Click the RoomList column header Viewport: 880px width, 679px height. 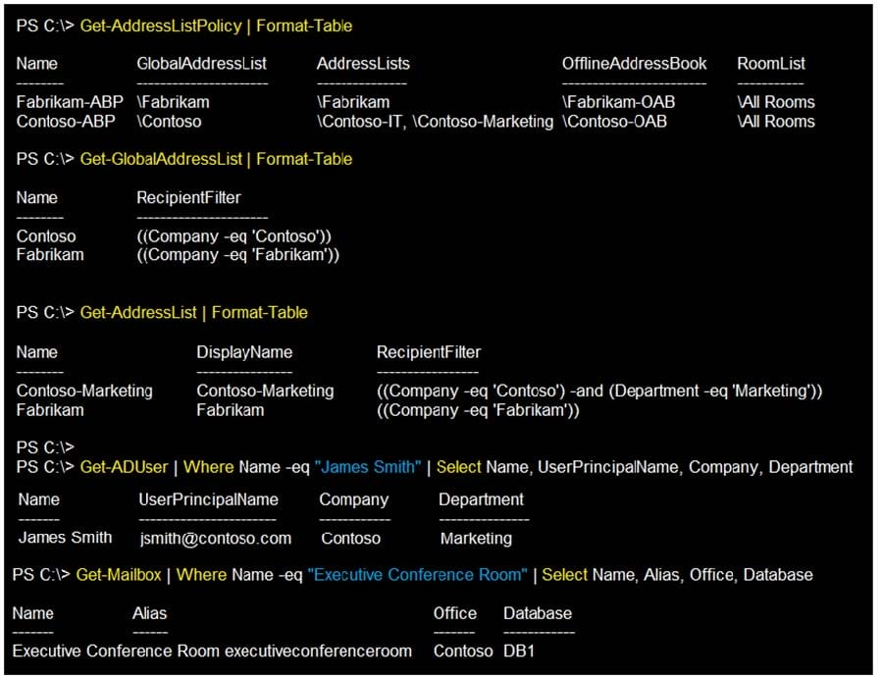[771, 64]
